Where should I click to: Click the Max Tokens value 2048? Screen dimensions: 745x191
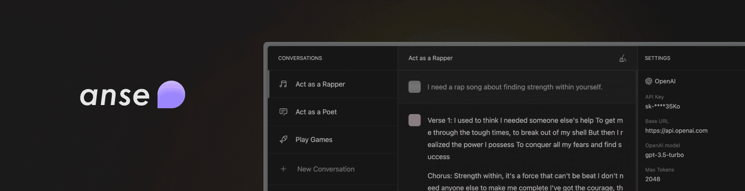click(652, 179)
